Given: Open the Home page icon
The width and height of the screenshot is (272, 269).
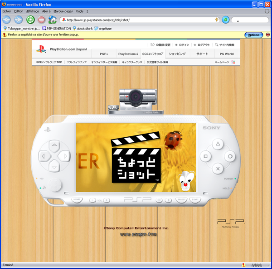Looking at the screenshot, I should (53, 20).
